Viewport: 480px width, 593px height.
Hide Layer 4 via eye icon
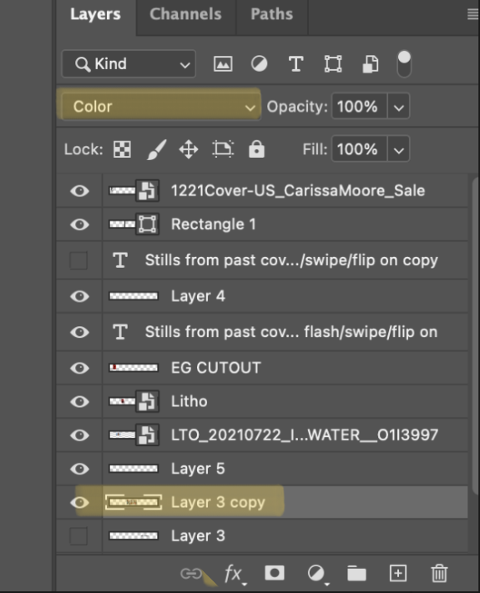point(79,296)
